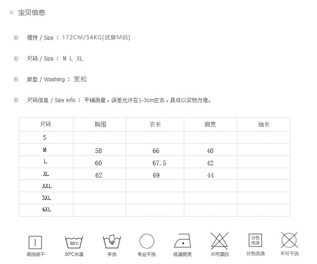Click the 胸围 column header
Image resolution: width=317 pixels, height=264 pixels.
point(101,124)
